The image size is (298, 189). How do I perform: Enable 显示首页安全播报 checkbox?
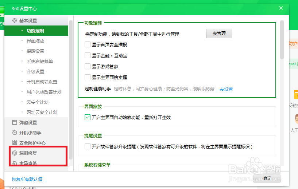click(88, 44)
